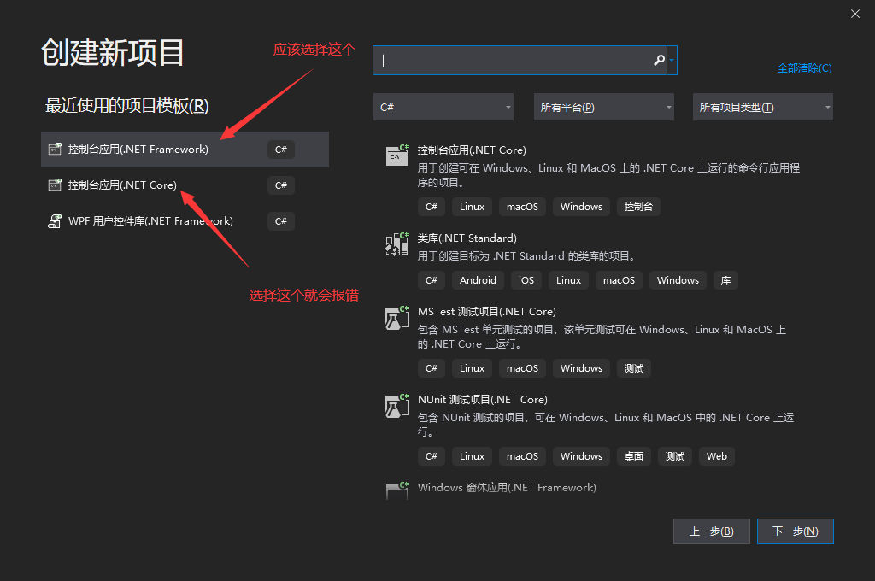Click the 类库 description 用于创建目标为 .NET Standard
Image resolution: width=875 pixels, height=581 pixels.
(526, 256)
